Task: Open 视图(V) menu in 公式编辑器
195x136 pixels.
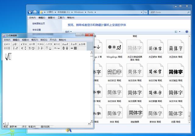Action: tap(25, 40)
